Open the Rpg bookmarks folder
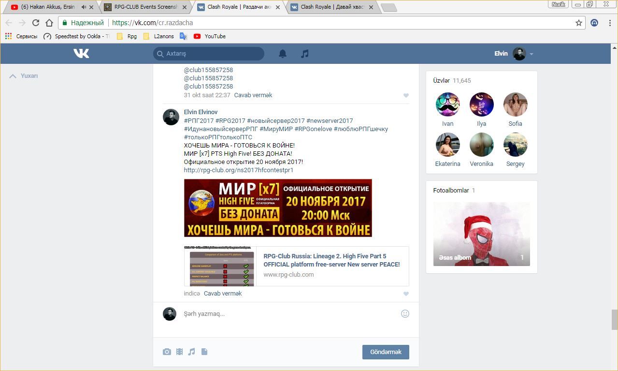Viewport: 618px width, 371px height. 127,36
